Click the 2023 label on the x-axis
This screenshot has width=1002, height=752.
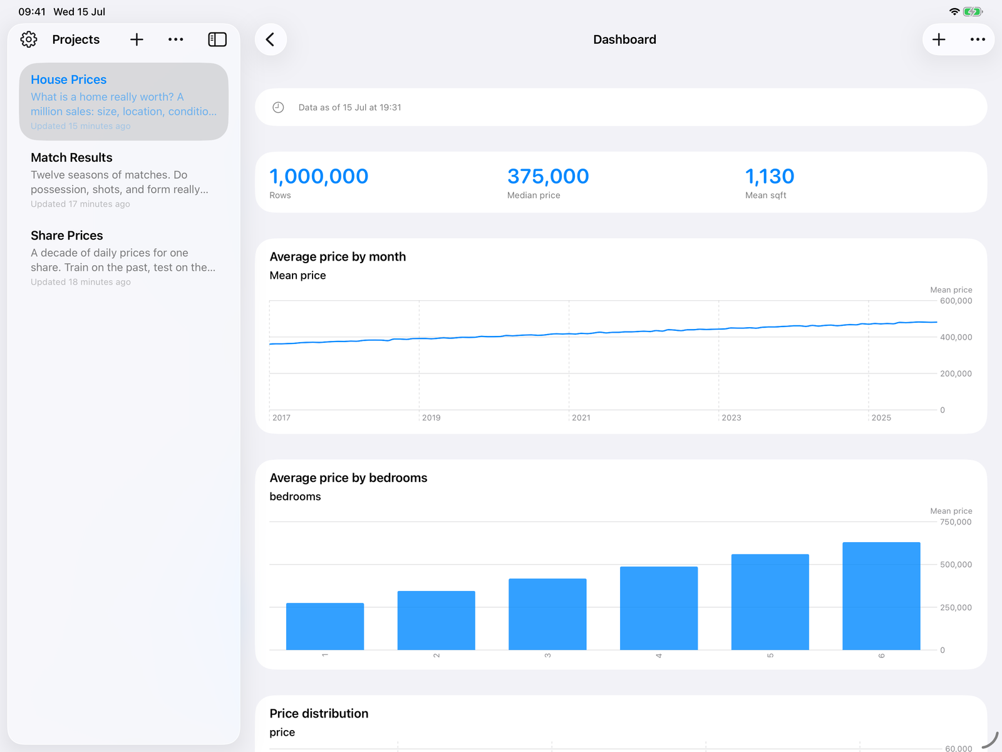[731, 417]
